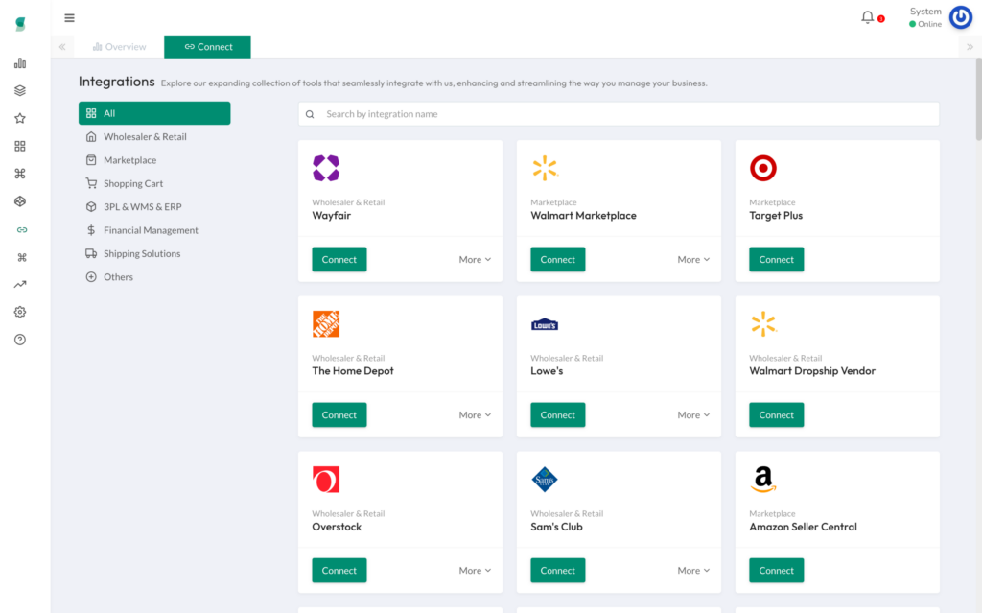The width and height of the screenshot is (982, 613).
Task: Filter by Marketplace category
Action: 154,160
